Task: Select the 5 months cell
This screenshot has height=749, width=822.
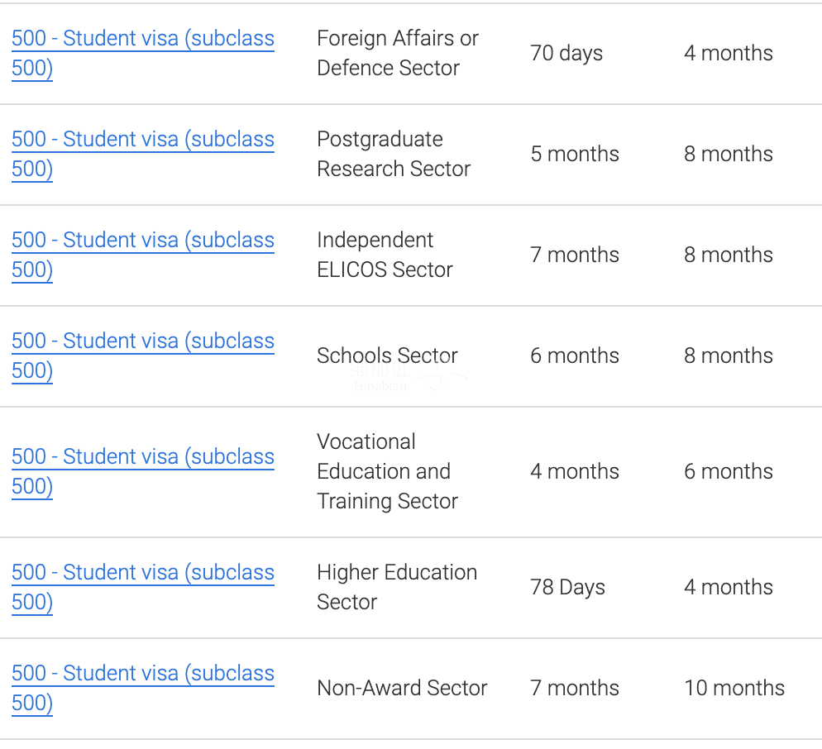Action: pos(575,154)
